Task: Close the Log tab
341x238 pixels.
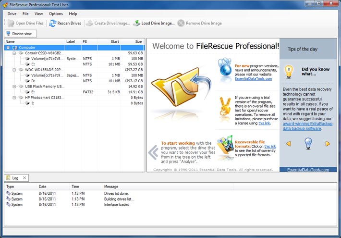Action: [24, 178]
